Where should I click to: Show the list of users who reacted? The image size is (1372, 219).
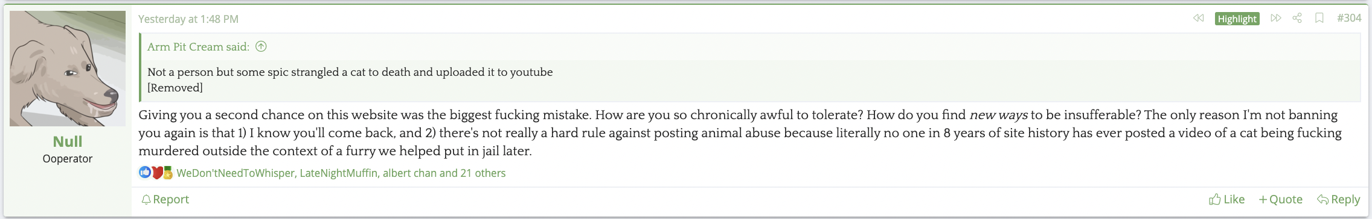pyautogui.click(x=341, y=173)
